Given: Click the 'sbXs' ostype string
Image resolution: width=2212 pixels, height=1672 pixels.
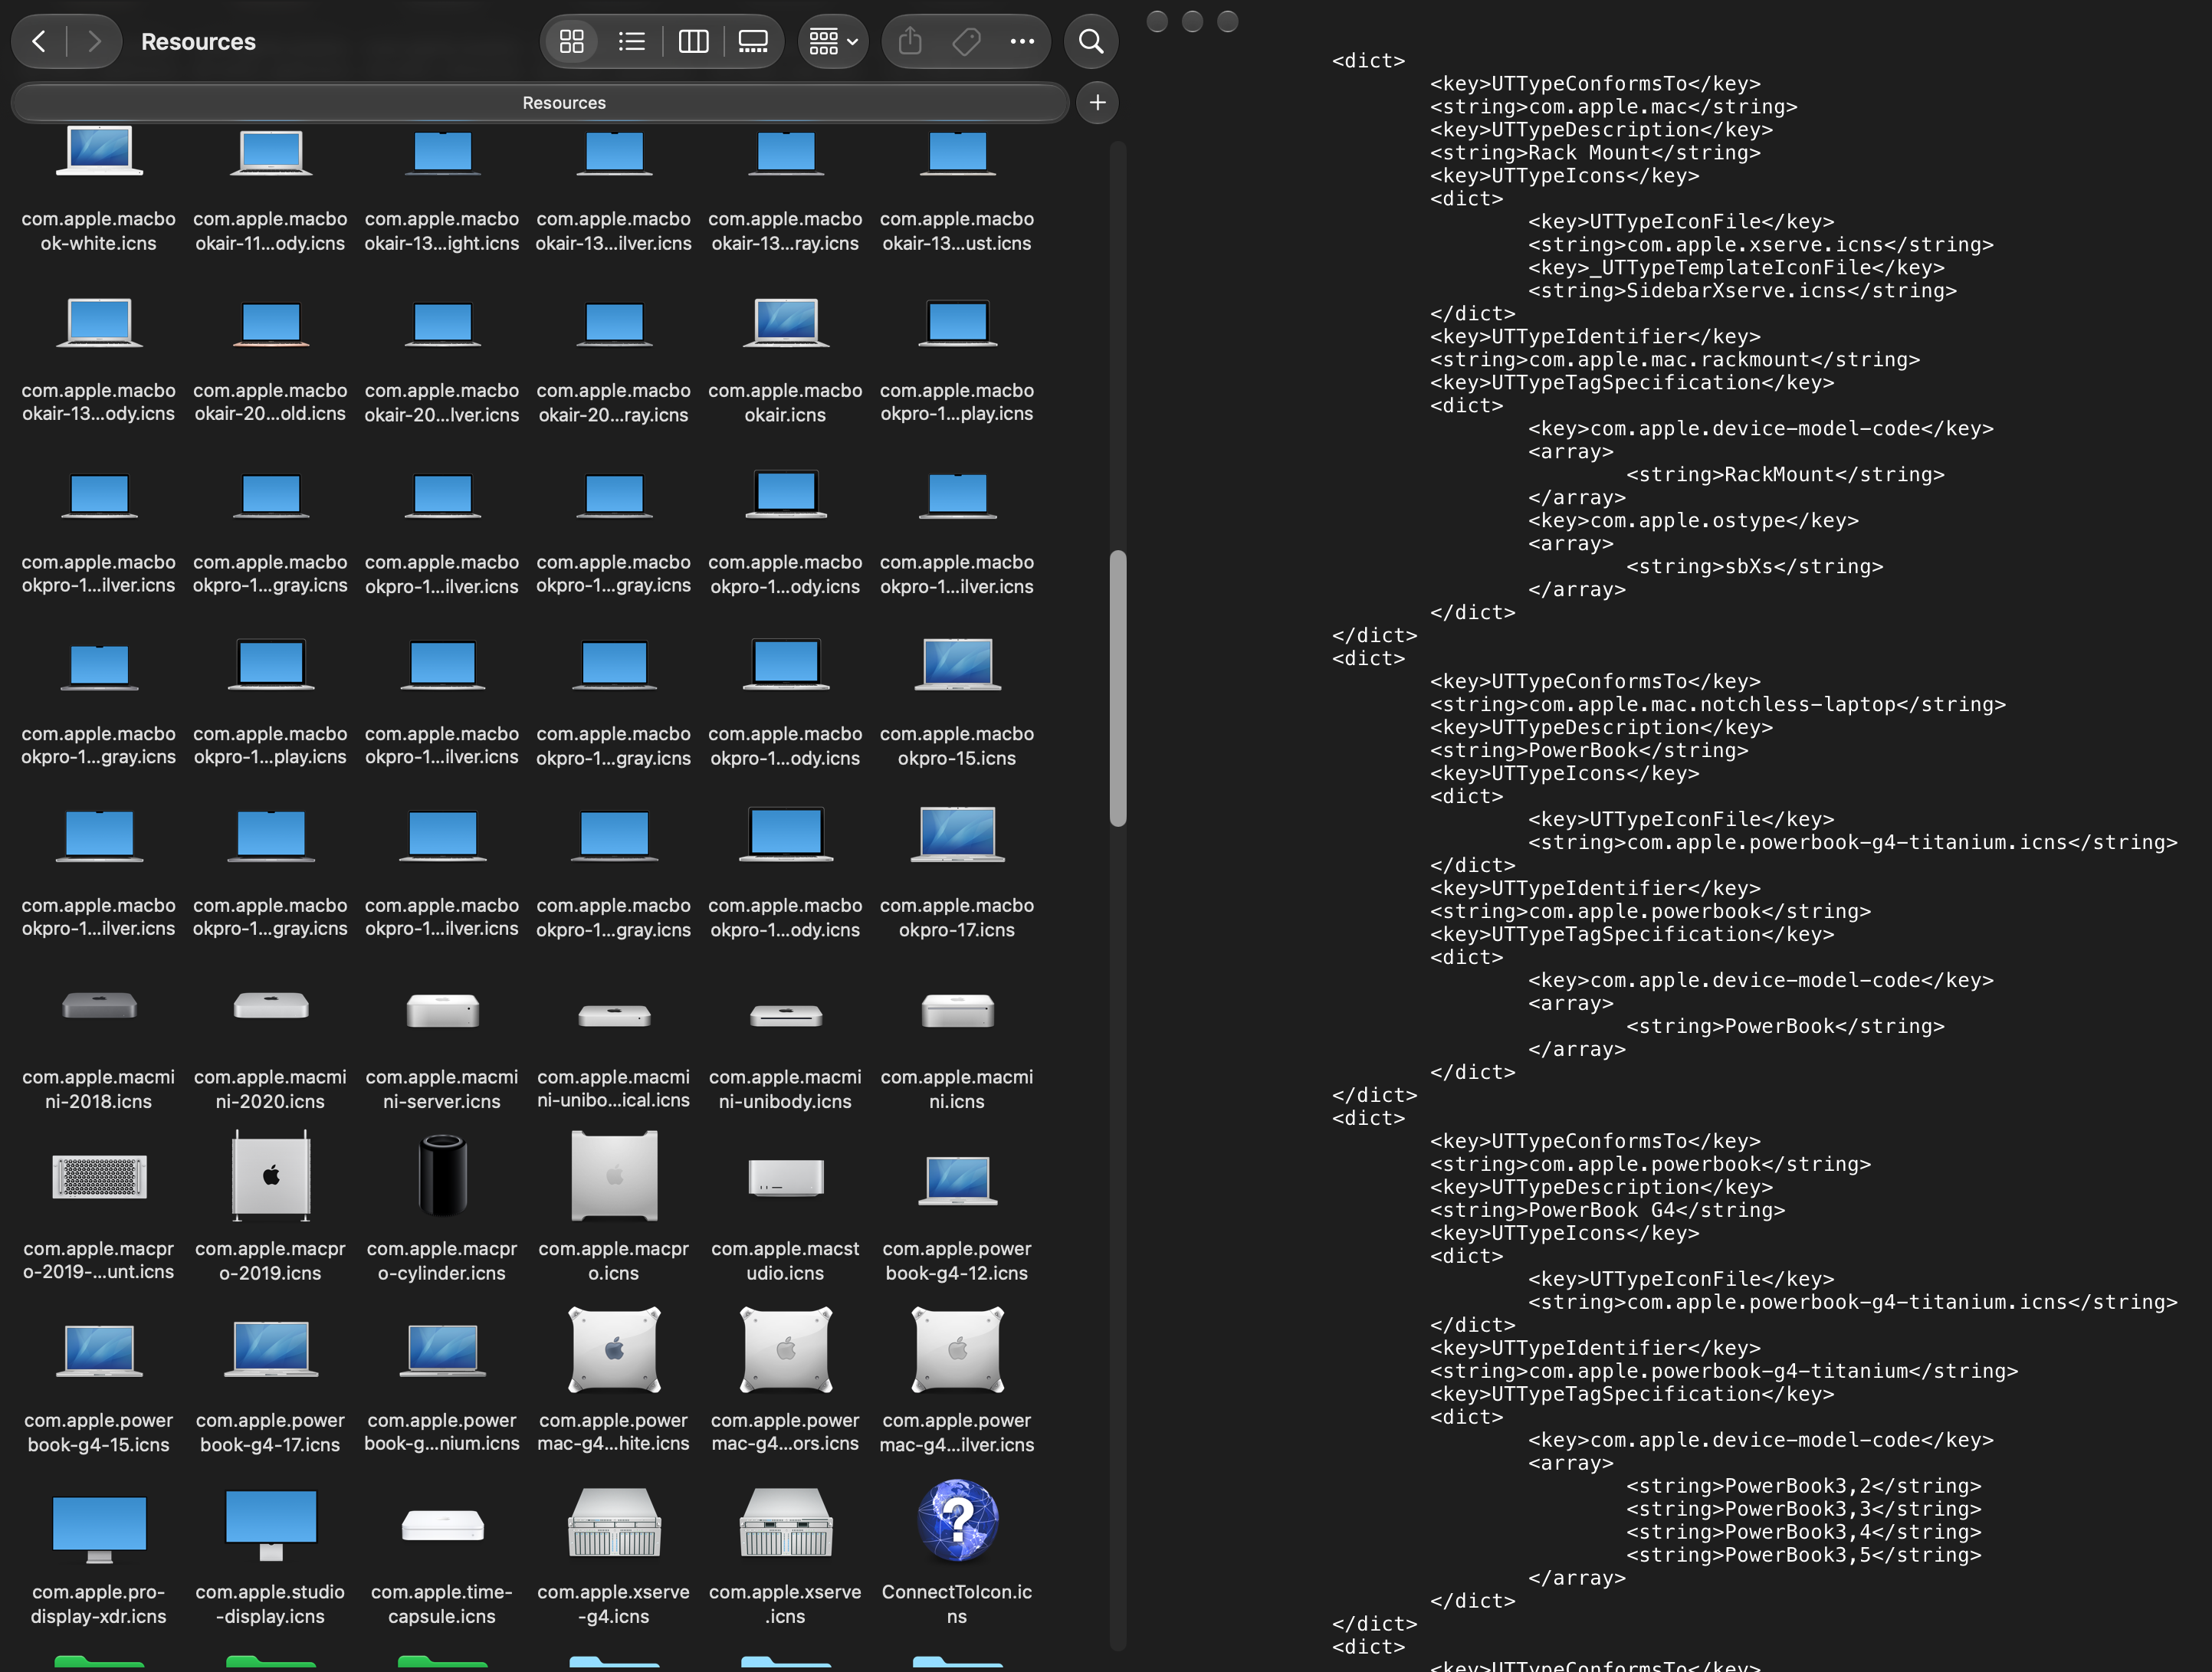Looking at the screenshot, I should tap(1748, 567).
